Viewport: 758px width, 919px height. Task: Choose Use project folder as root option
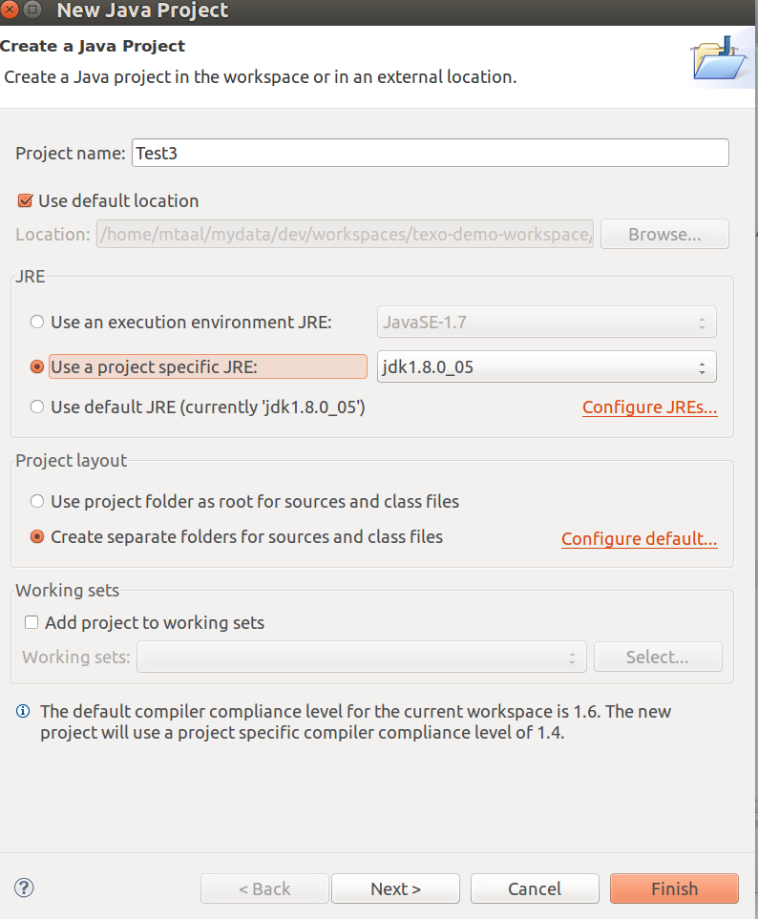coord(37,501)
